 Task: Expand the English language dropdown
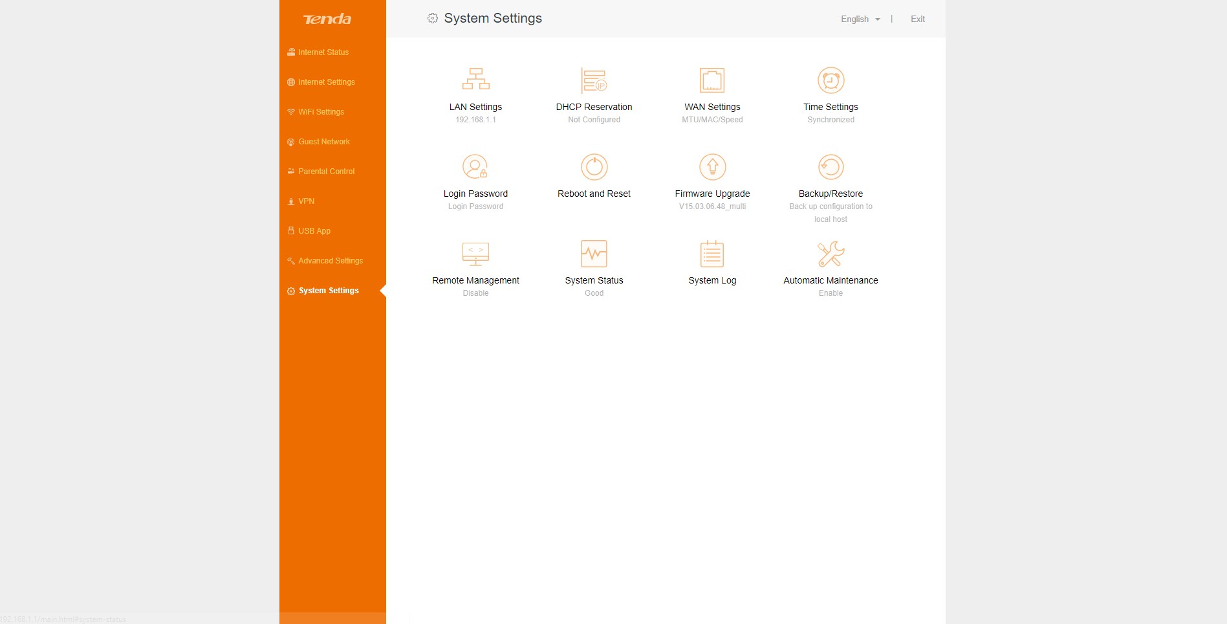point(860,19)
